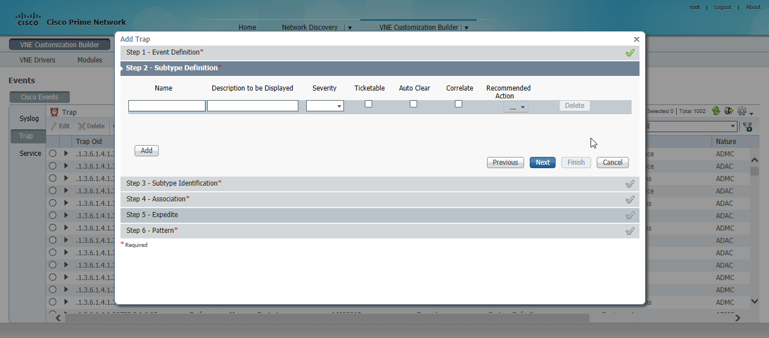Open the Network Discovery menu
The width and height of the screenshot is (769, 338).
point(309,27)
